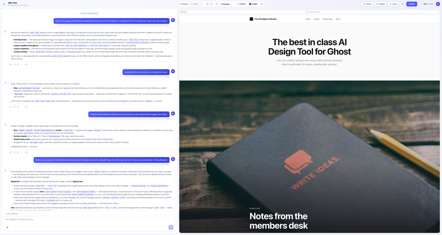Viewport: 442px width, 235px height.
Task: Thumbs down the 17:42 assistant reply
Action: pyautogui.click(x=14, y=64)
